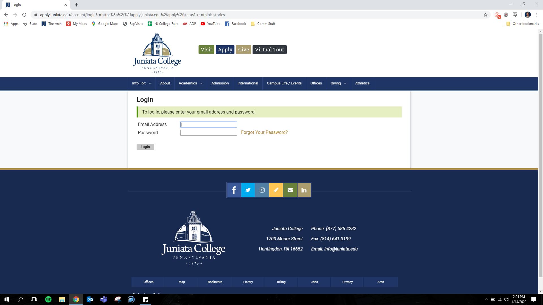This screenshot has height=305, width=543.
Task: Open the email envelope icon in footer
Action: (x=290, y=190)
